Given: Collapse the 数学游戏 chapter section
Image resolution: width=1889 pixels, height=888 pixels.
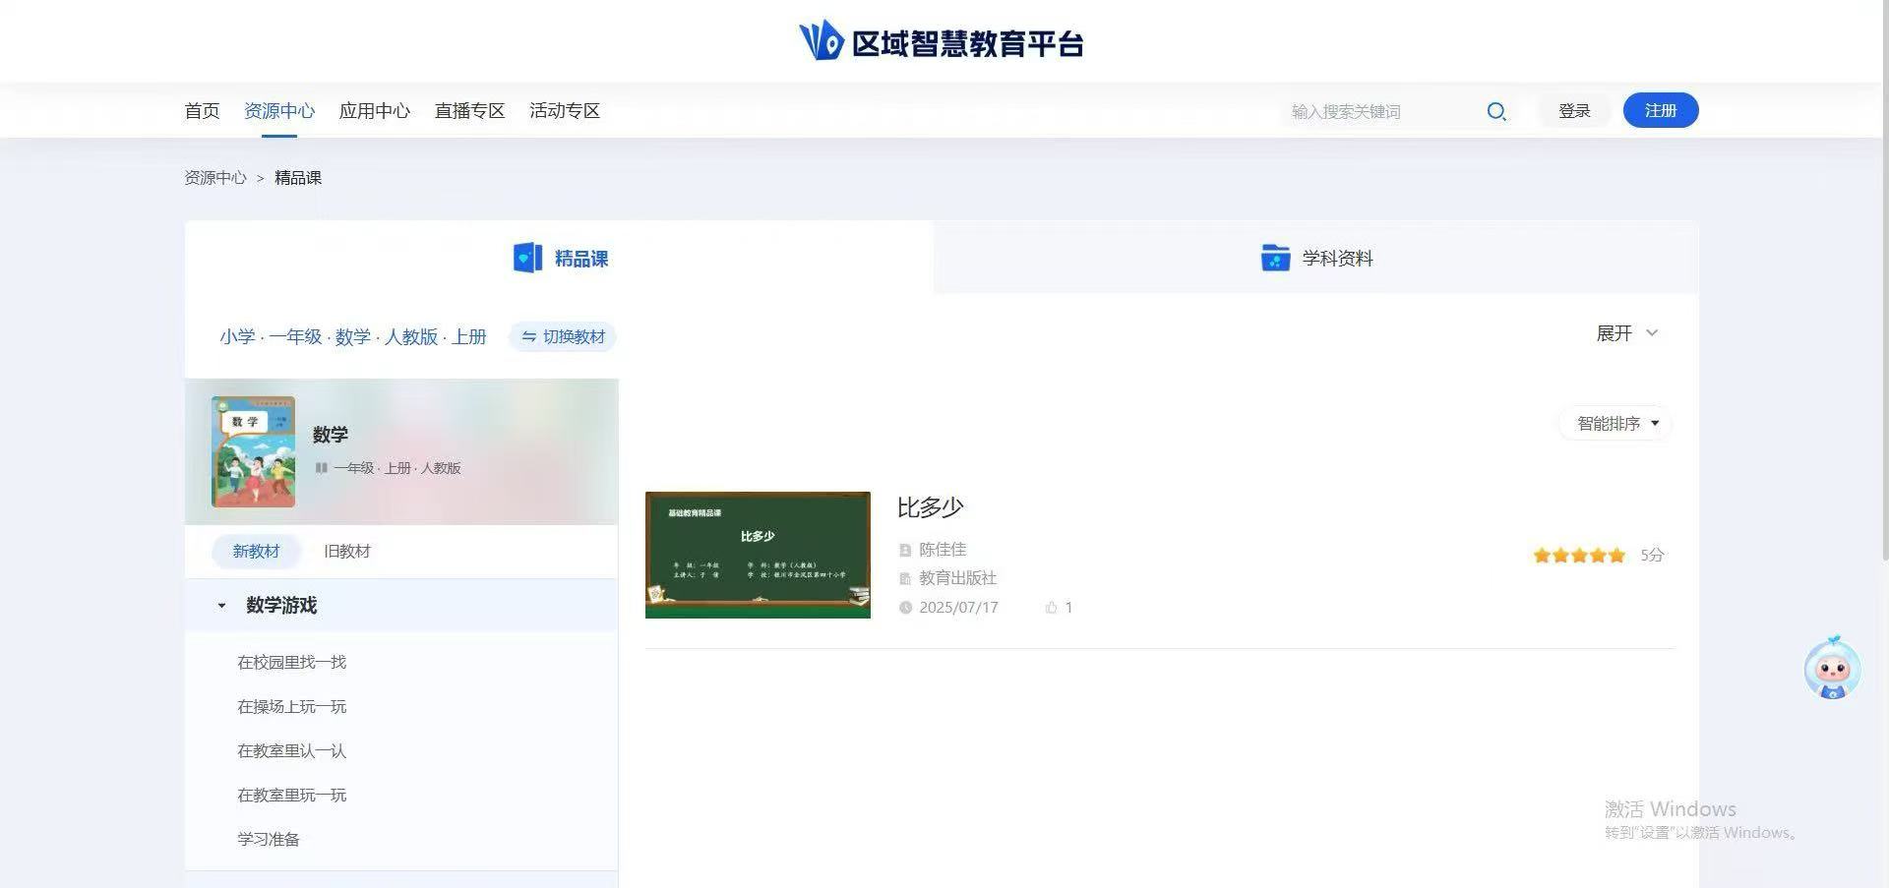Looking at the screenshot, I should (221, 606).
